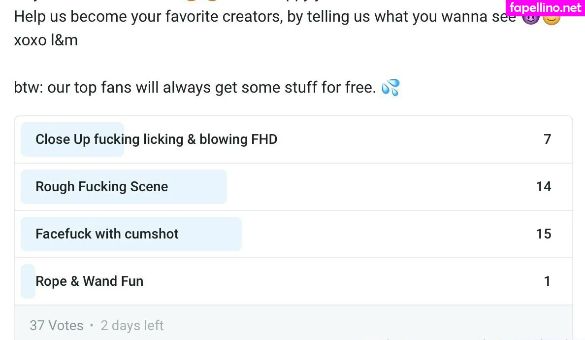Click the vote count 1 on last row

coord(547,281)
